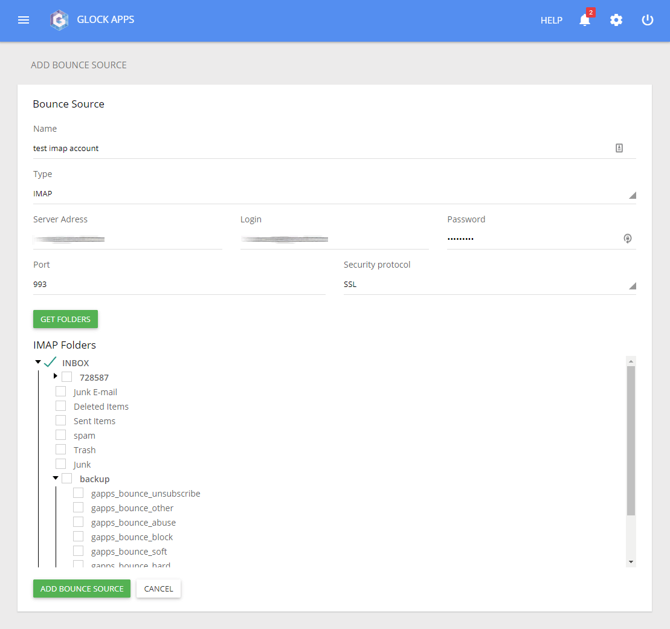Click CANCEL to discard the form
Screen dimensions: 670x629
point(158,589)
